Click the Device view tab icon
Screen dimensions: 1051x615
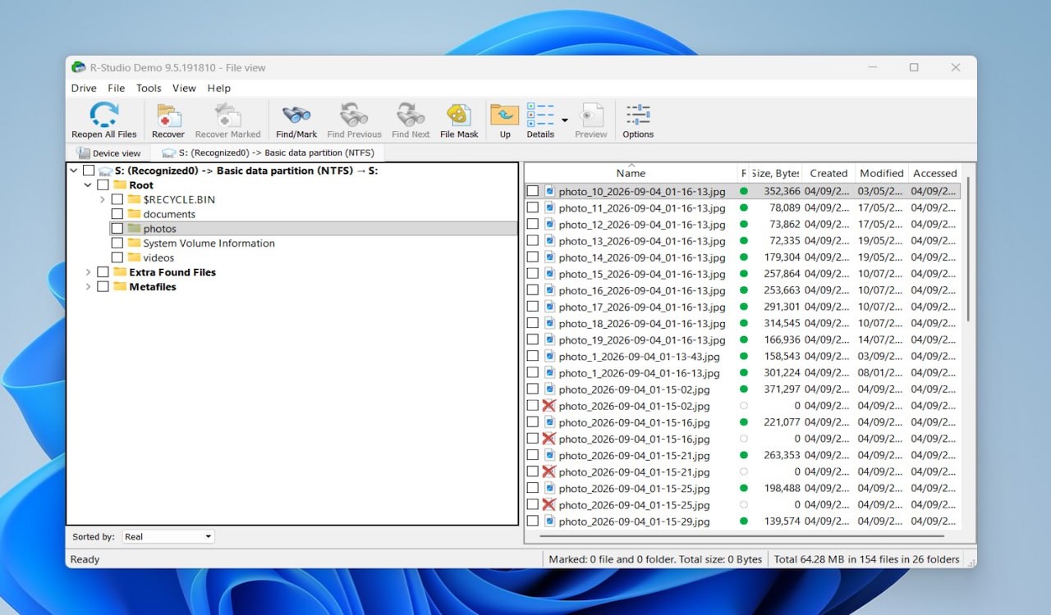click(83, 153)
